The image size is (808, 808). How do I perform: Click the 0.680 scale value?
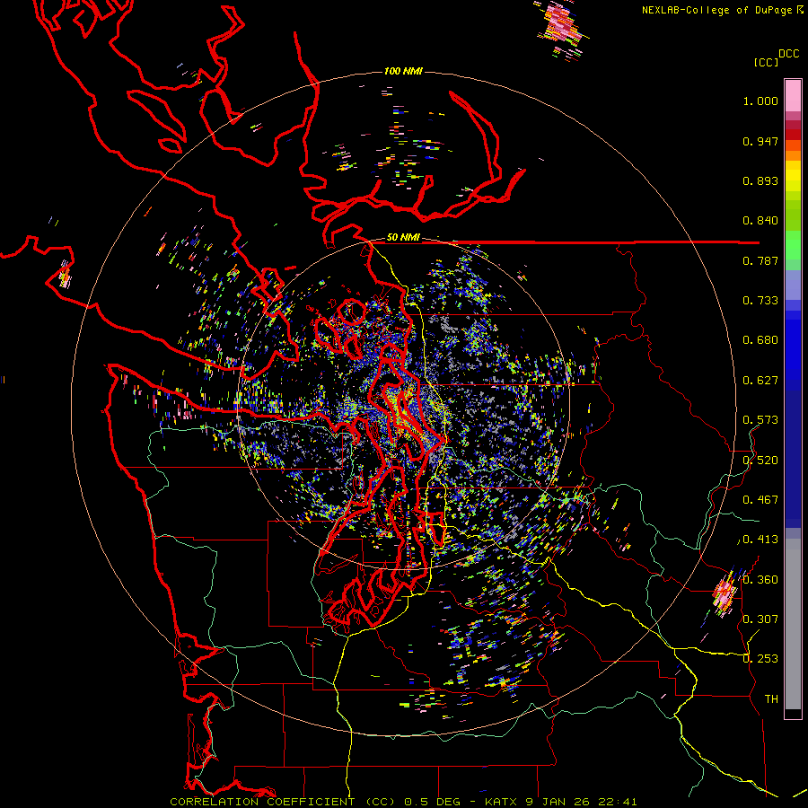pyautogui.click(x=760, y=340)
